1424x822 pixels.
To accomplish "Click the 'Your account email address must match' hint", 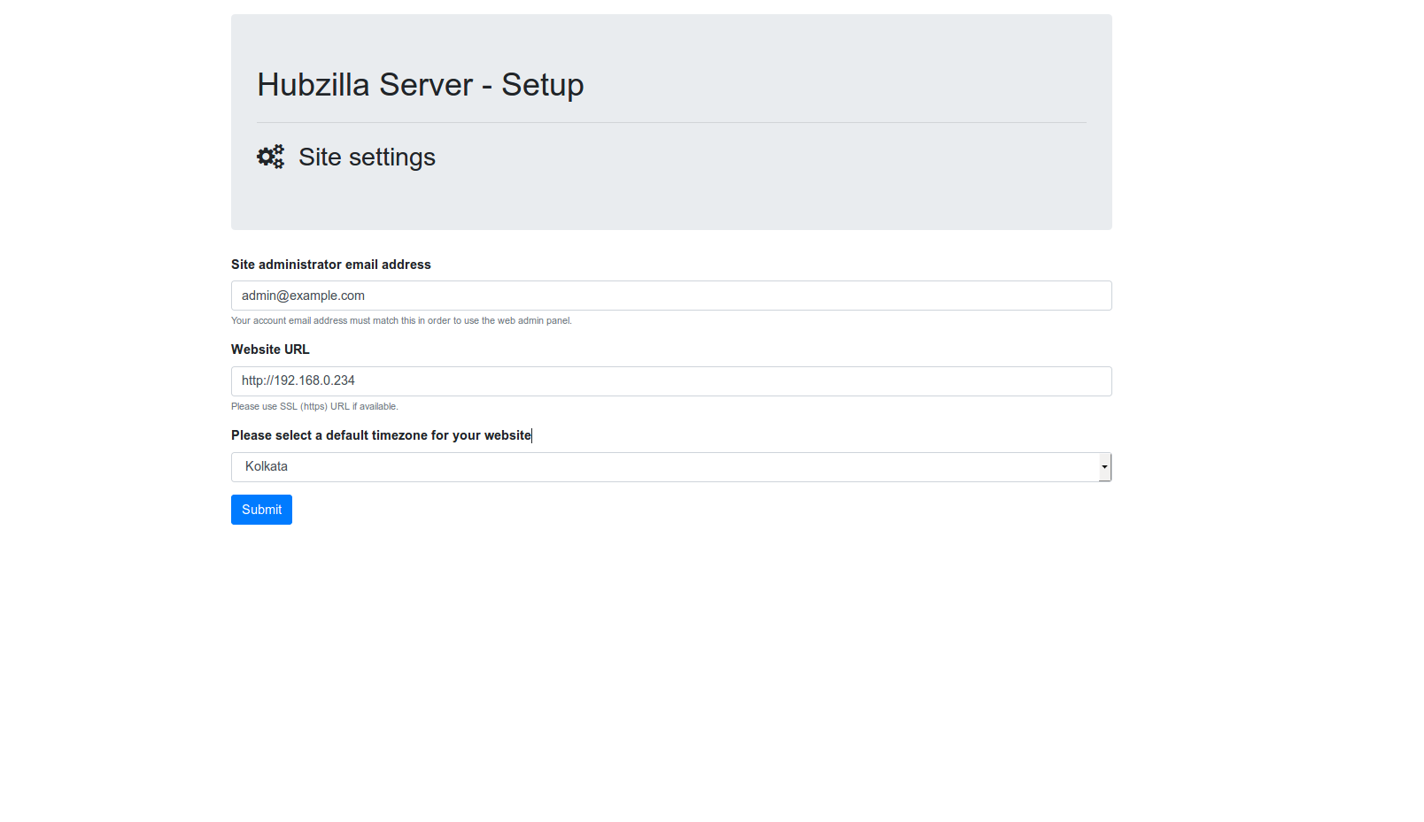I will [x=401, y=321].
